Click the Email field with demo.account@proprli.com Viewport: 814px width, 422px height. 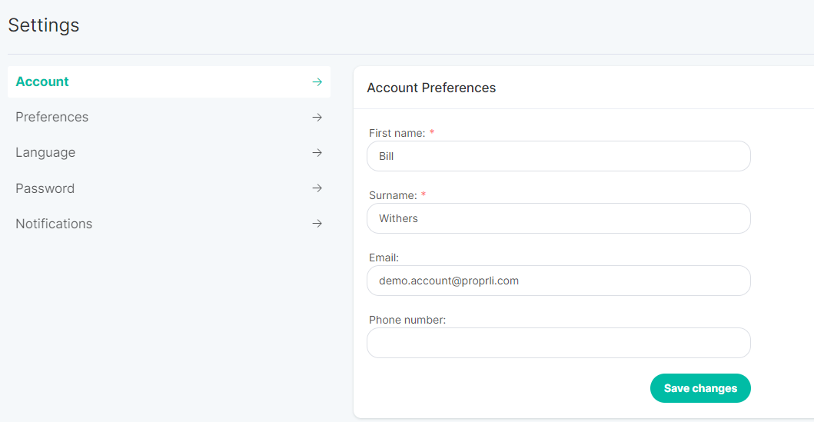559,281
